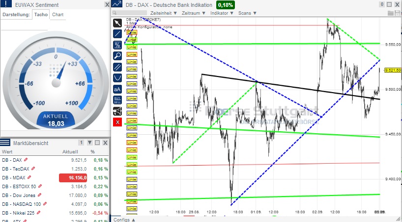Select the DB - NASDAQ 100 row
Viewport: 402px width, 222px height.
(55, 204)
